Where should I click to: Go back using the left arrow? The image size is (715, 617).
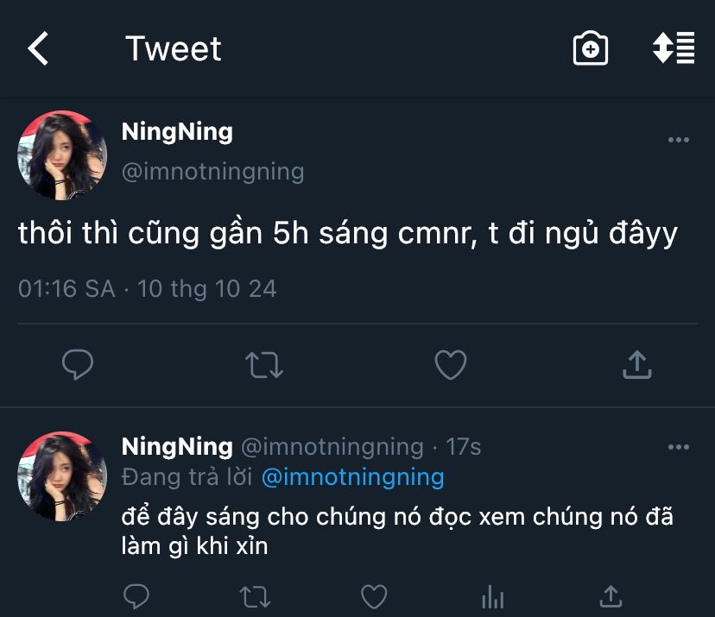[39, 49]
